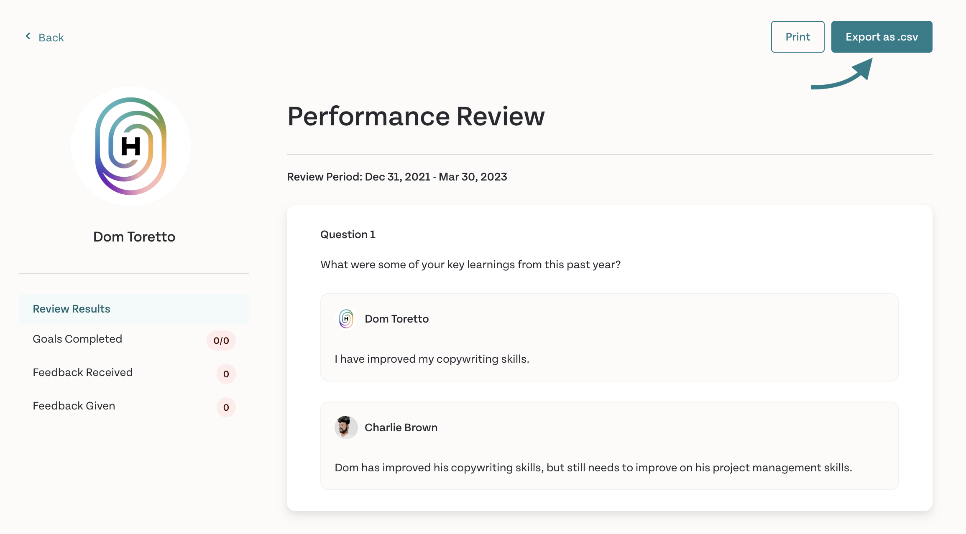Go back using the Back link
Screen dimensions: 966x534
coord(45,38)
